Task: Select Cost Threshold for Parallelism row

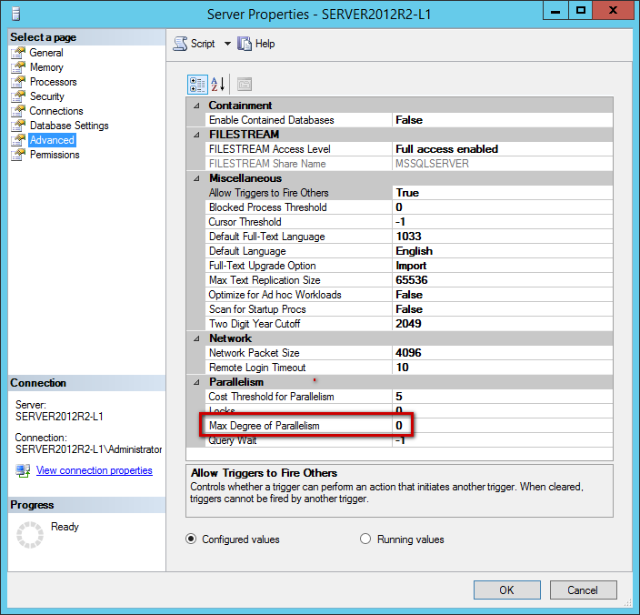Action: pos(408,397)
